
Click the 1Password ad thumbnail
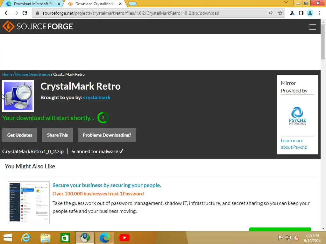click(29, 202)
